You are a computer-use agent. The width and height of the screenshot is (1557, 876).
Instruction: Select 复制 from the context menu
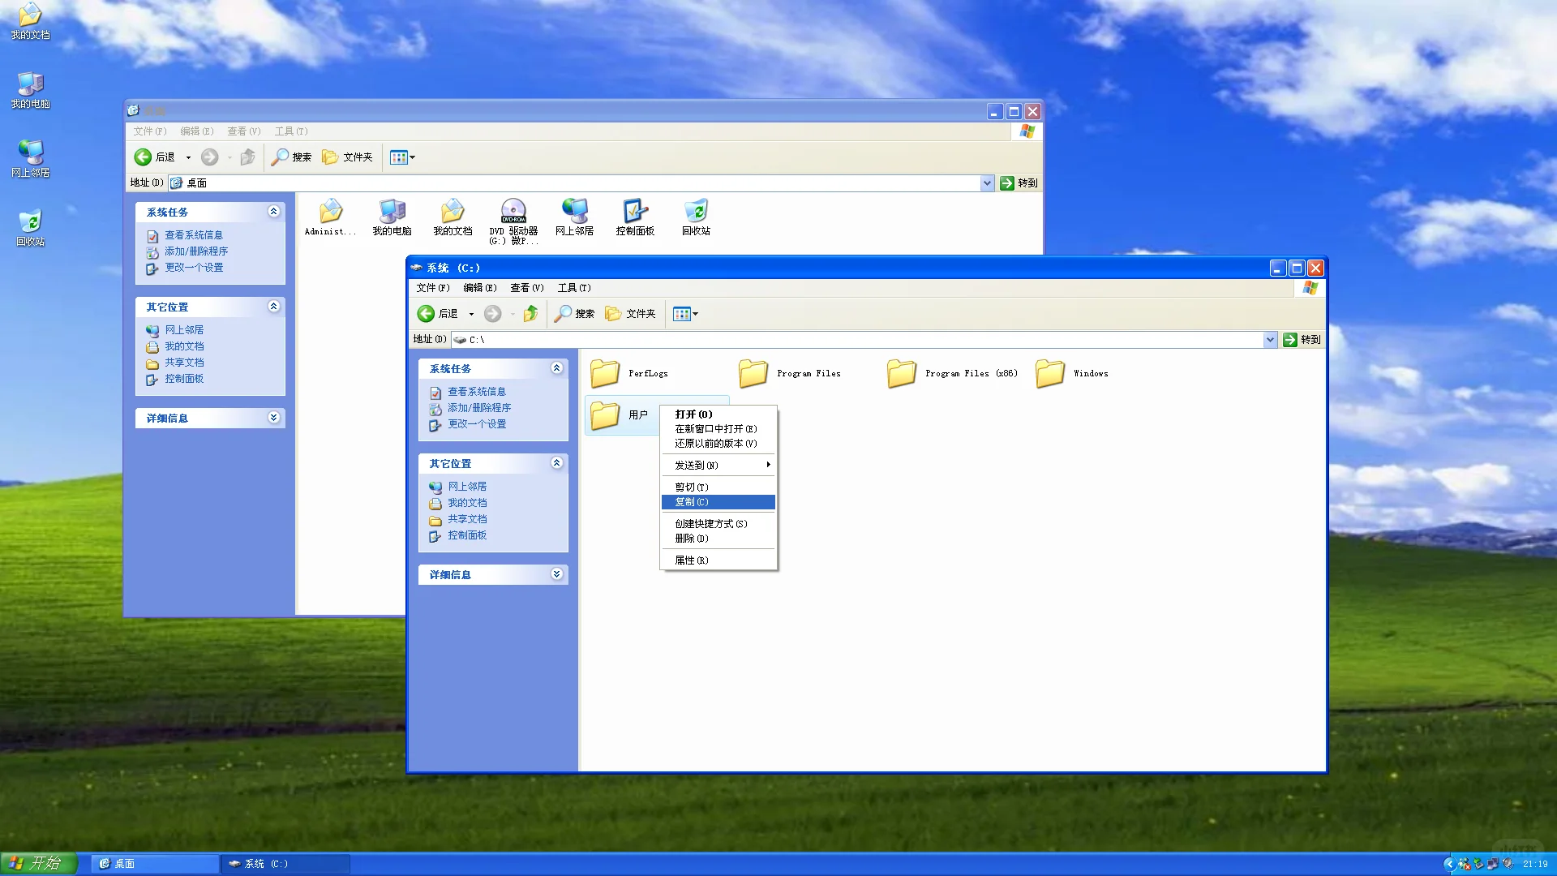691,502
